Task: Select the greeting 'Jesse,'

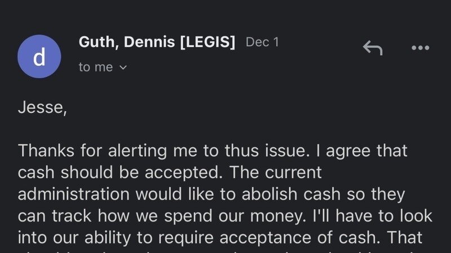Action: (42, 107)
